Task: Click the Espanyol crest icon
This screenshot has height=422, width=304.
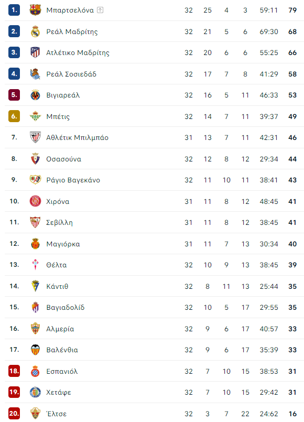Action: [x=35, y=371]
